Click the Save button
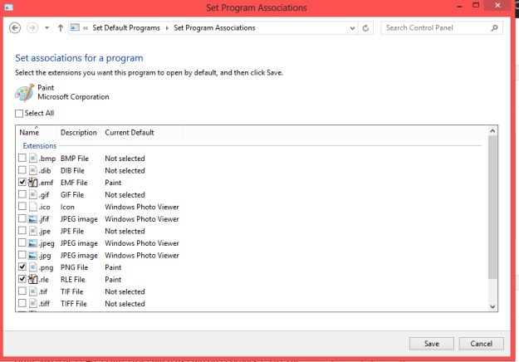This screenshot has width=519, height=362. click(431, 344)
